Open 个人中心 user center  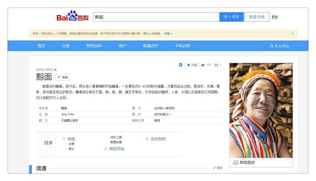click(279, 46)
